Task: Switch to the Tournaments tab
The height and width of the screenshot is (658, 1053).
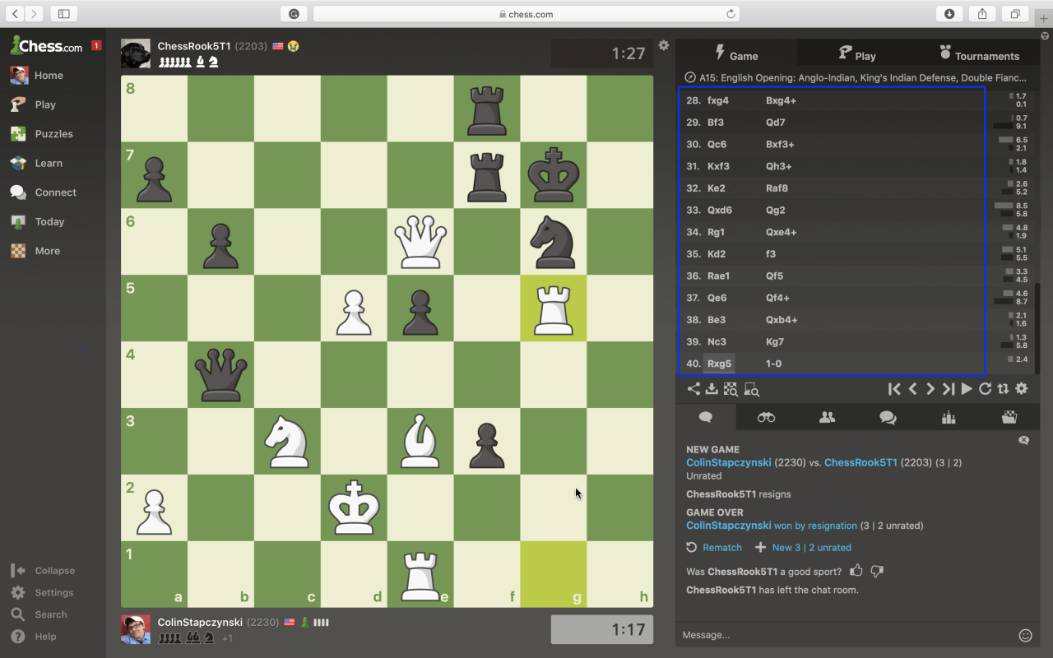Action: [x=981, y=55]
